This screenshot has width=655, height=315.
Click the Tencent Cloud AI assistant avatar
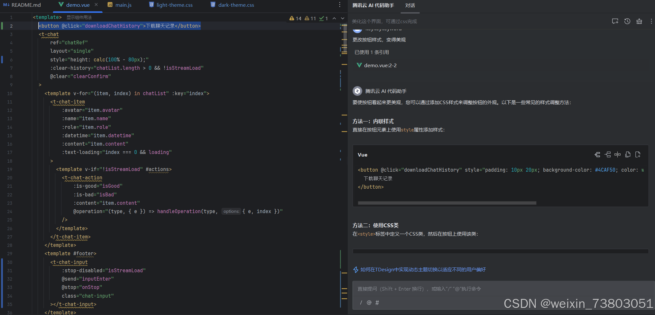(x=357, y=91)
